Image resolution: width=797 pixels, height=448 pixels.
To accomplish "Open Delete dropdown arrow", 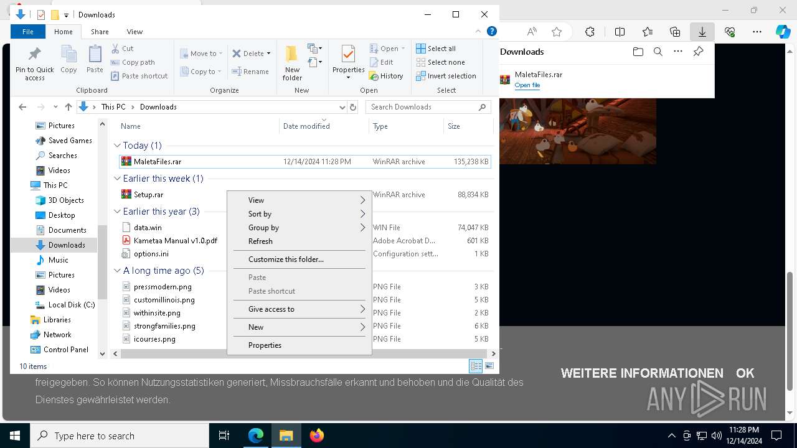I will pos(269,54).
